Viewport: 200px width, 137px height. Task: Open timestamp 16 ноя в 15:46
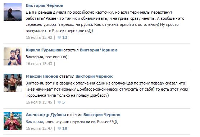(x=39, y=102)
